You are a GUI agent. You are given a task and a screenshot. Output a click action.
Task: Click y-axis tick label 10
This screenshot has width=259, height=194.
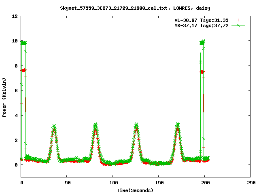15,41
